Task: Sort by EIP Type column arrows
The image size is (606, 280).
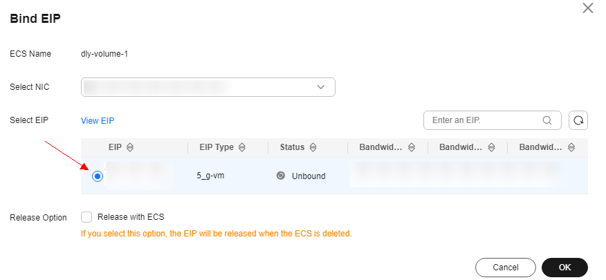Action: (x=242, y=147)
